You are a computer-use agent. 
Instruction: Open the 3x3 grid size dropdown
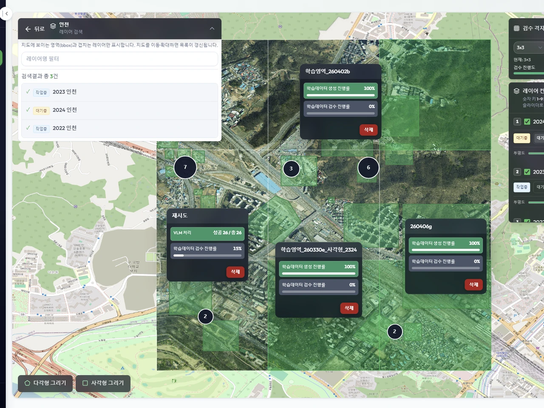coord(529,48)
